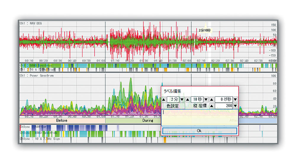Click the up arrow for seconds field

pyautogui.click(x=187, y=99)
